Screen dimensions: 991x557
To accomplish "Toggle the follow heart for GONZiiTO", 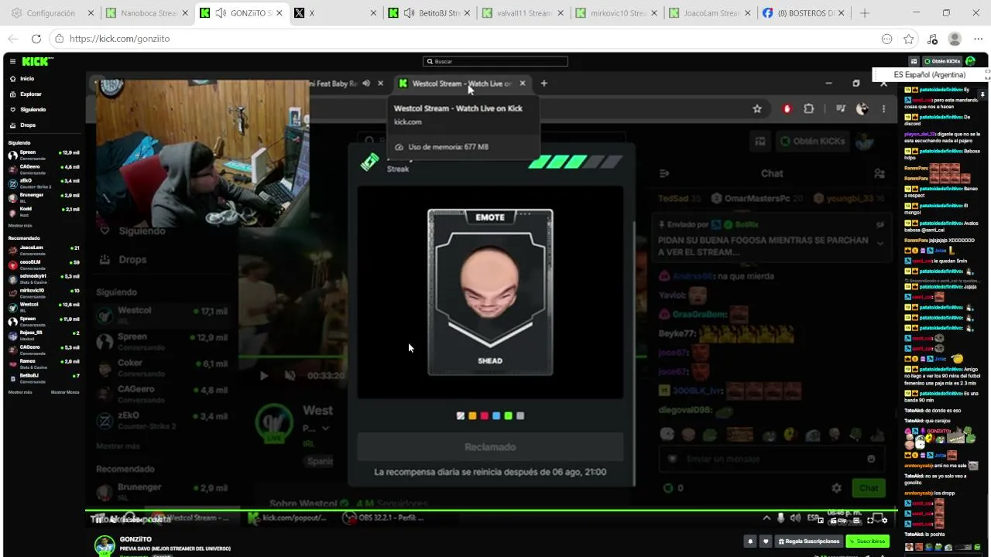I will click(x=766, y=542).
